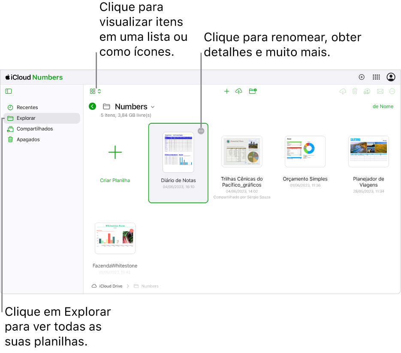
Task: Expand the Numbers folder title dropdown
Action: pos(153,107)
